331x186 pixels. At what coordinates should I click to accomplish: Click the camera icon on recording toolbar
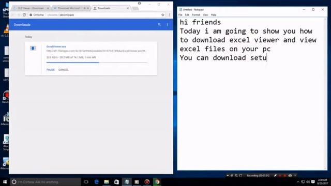290,176
